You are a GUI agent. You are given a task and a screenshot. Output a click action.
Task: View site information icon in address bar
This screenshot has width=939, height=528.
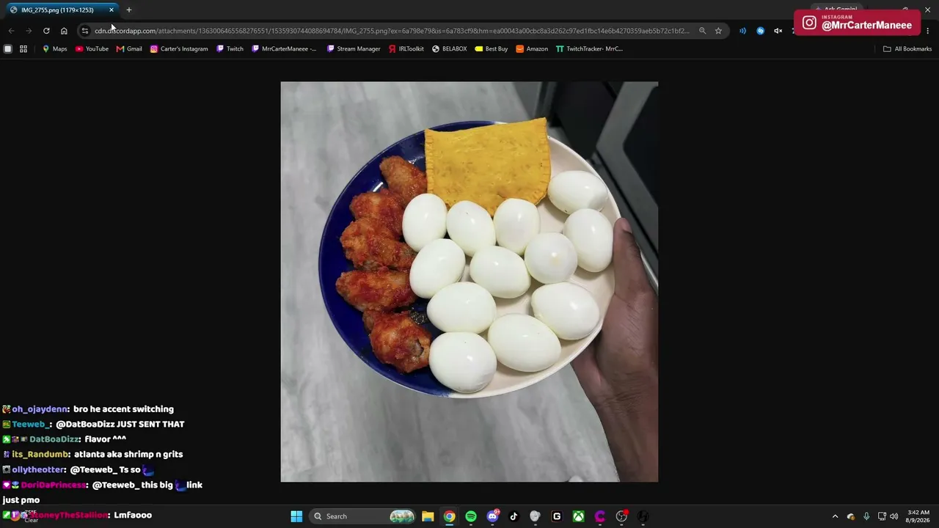click(85, 31)
